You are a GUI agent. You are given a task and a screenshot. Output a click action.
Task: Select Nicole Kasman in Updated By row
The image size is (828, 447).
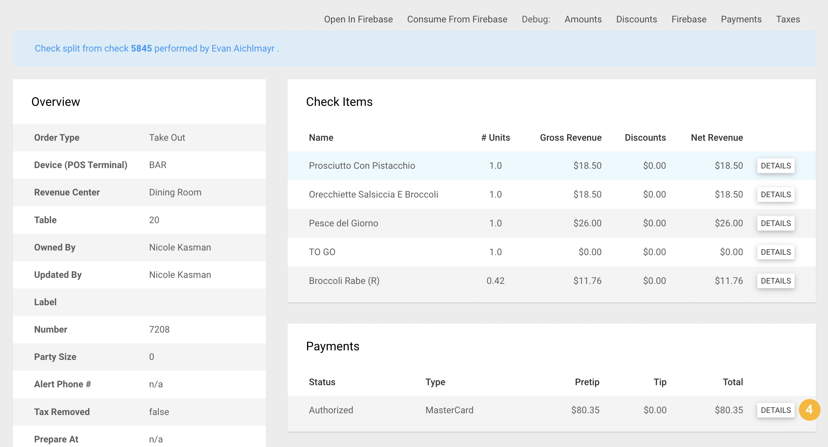tap(180, 275)
